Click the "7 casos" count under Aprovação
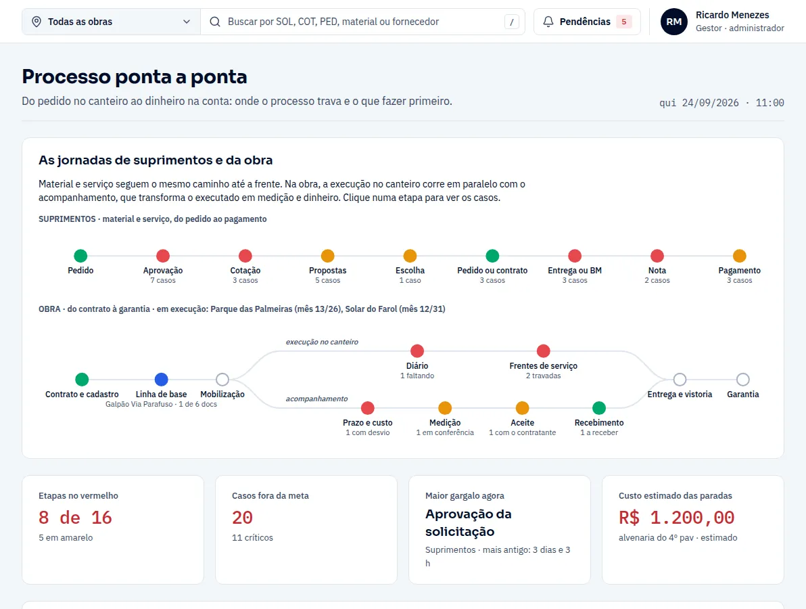The height and width of the screenshot is (609, 806). click(x=163, y=280)
